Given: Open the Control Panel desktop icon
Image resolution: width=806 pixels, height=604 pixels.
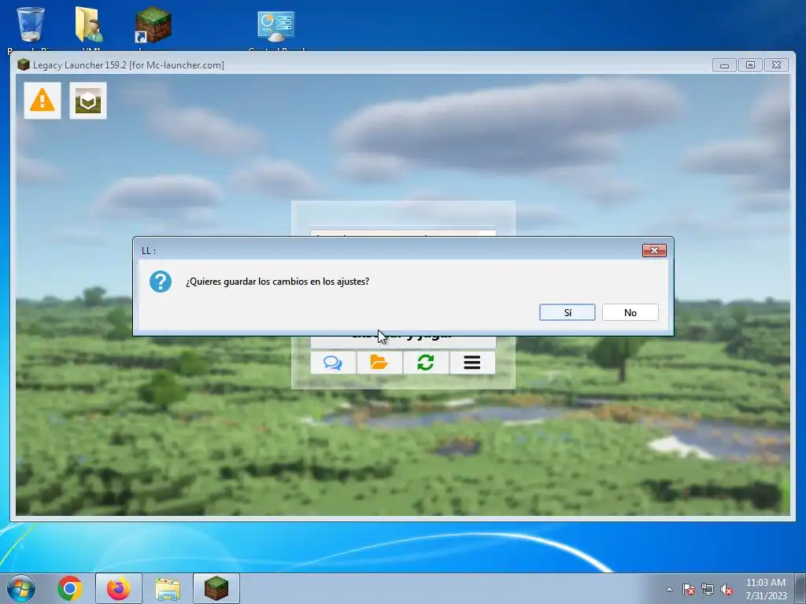Looking at the screenshot, I should (276, 26).
